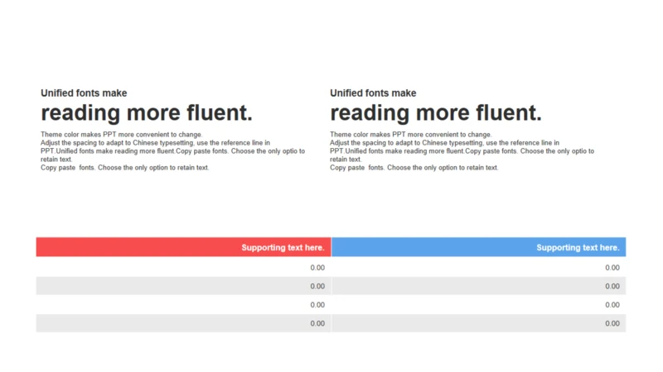Screen dimensions: 663x372
Task: Click first 0.00 cell under the blue header
Action: click(x=479, y=267)
